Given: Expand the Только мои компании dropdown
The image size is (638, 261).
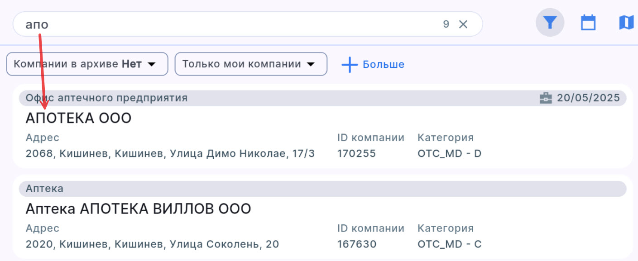Looking at the screenshot, I should [251, 64].
